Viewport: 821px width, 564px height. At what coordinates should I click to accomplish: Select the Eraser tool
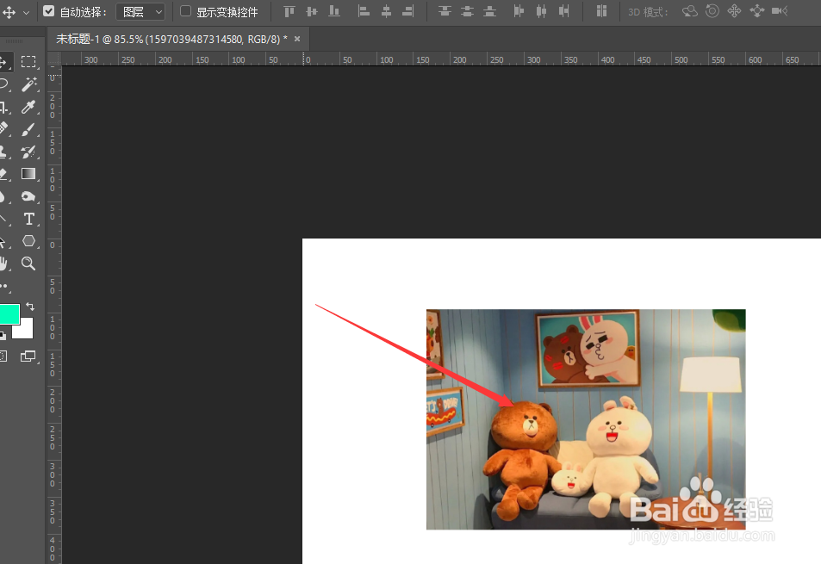click(x=4, y=174)
